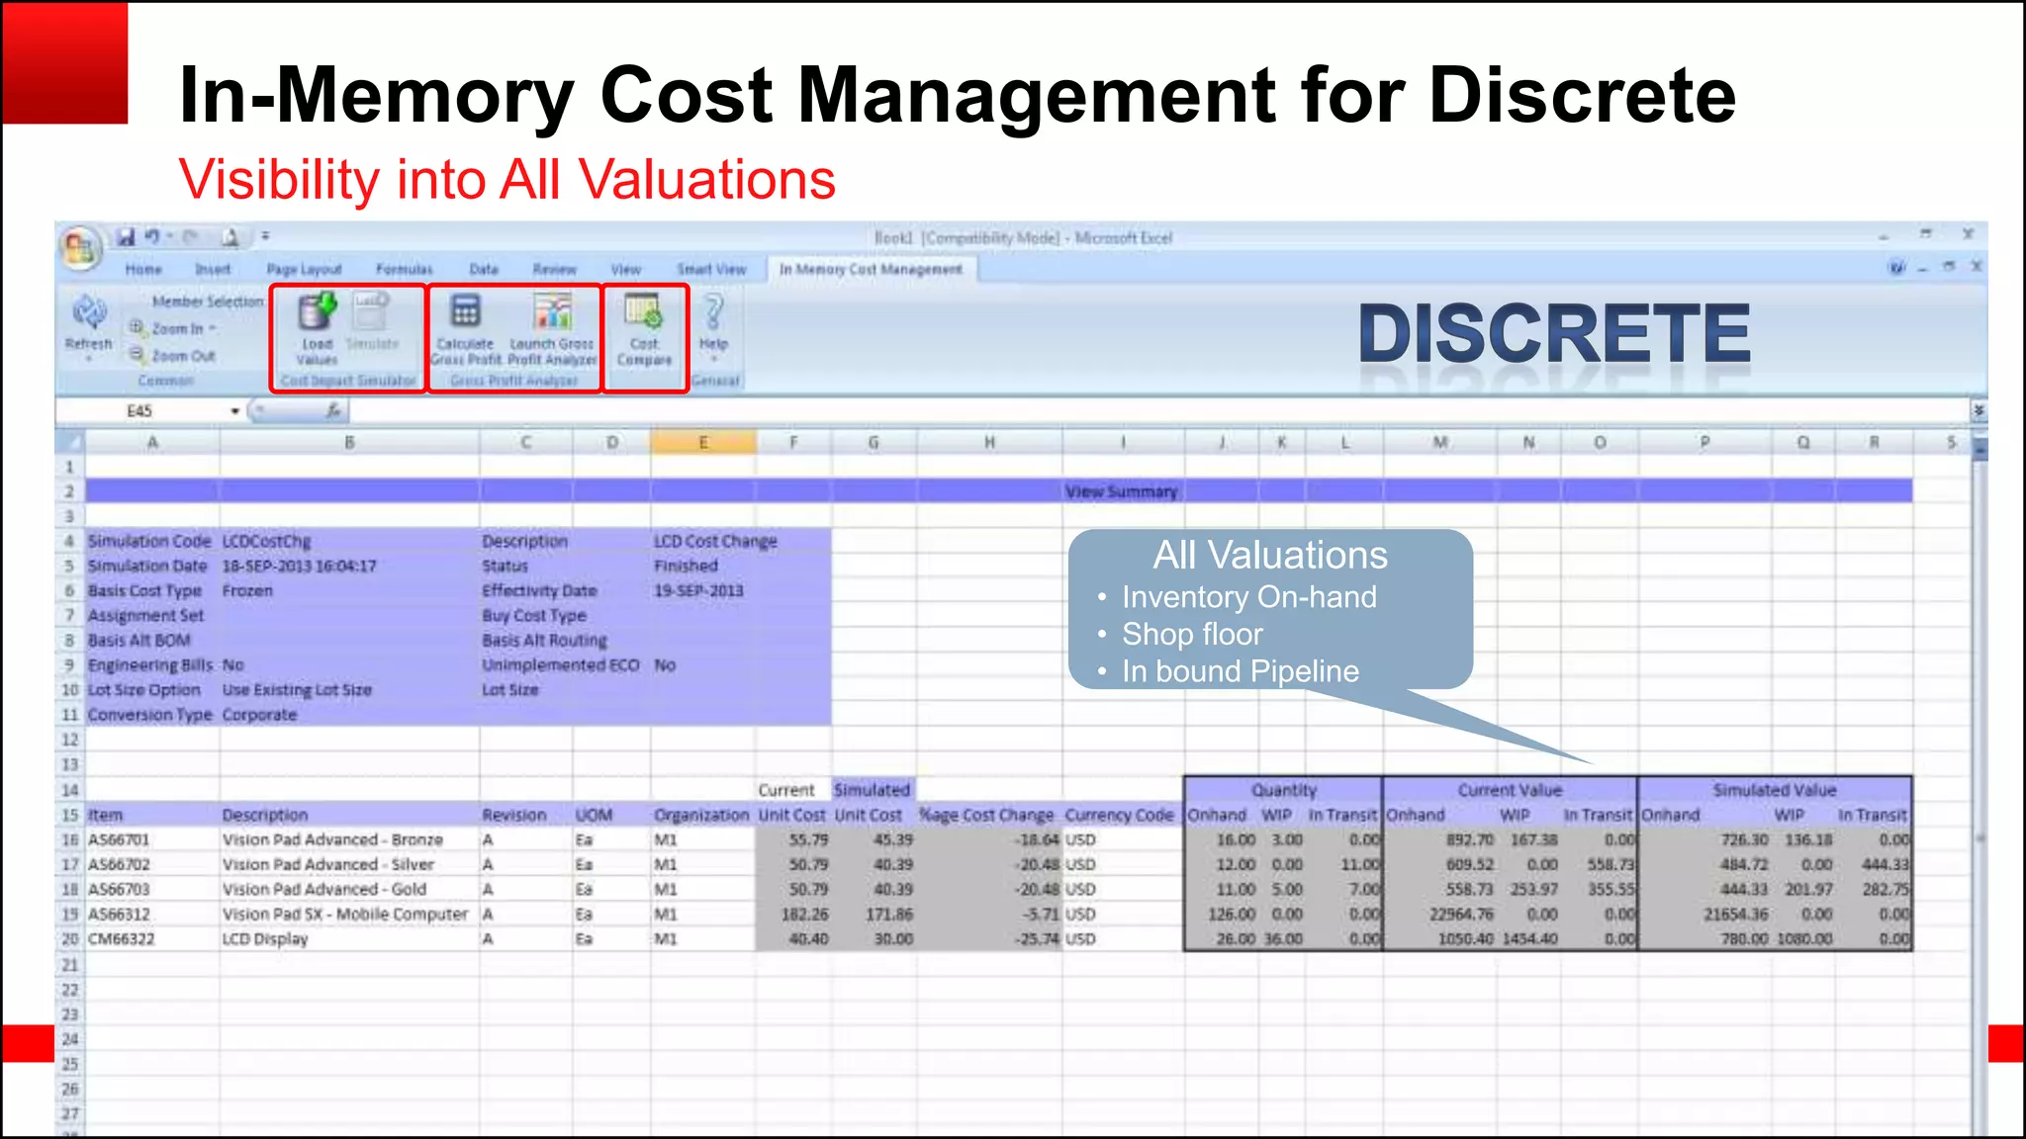Click the fx insert function icon

(333, 410)
